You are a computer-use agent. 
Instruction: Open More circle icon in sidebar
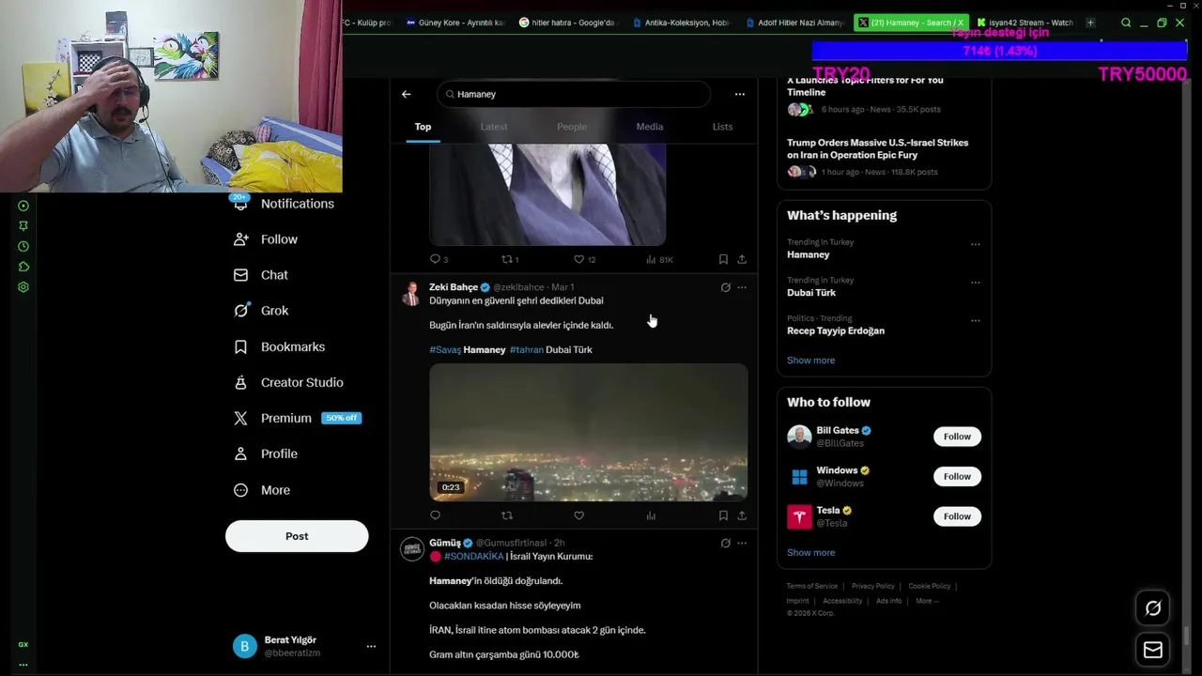pyautogui.click(x=240, y=490)
